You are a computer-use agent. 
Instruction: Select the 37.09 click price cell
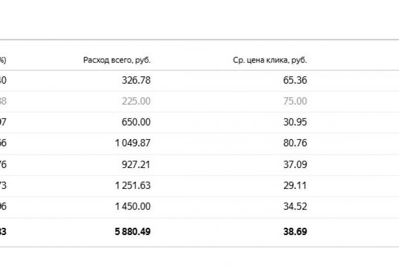(x=295, y=164)
